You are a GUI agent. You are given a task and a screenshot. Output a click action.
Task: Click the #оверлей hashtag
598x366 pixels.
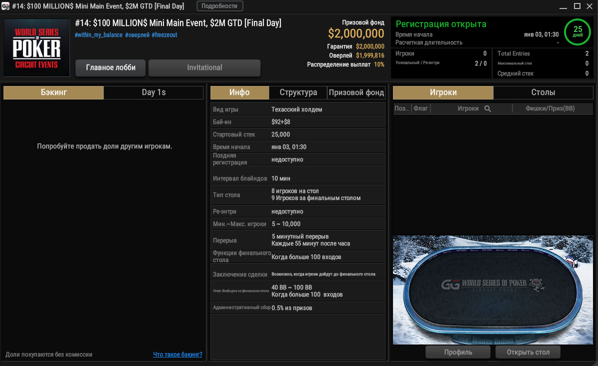click(x=136, y=35)
